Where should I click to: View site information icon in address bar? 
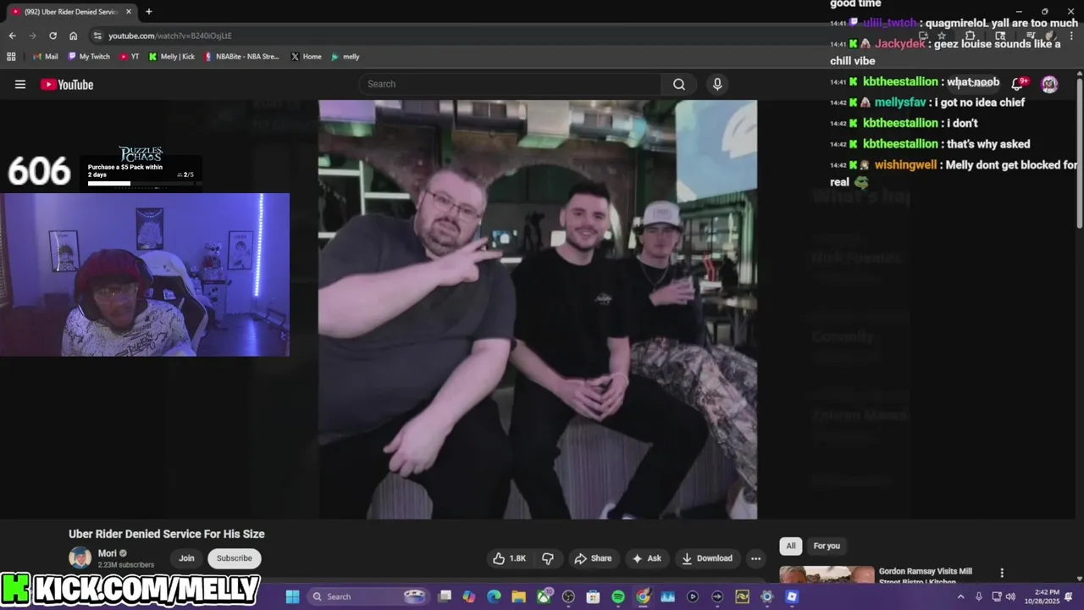[97, 36]
